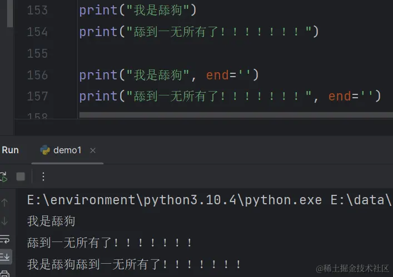The height and width of the screenshot is (277, 393).
Task: Click the python.exe path output line
Action: pyautogui.click(x=209, y=200)
